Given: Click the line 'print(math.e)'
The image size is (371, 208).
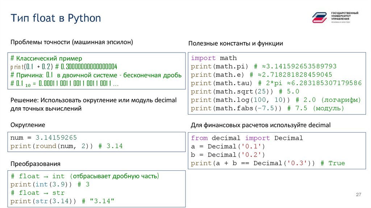Looking at the screenshot, I should (262, 75).
